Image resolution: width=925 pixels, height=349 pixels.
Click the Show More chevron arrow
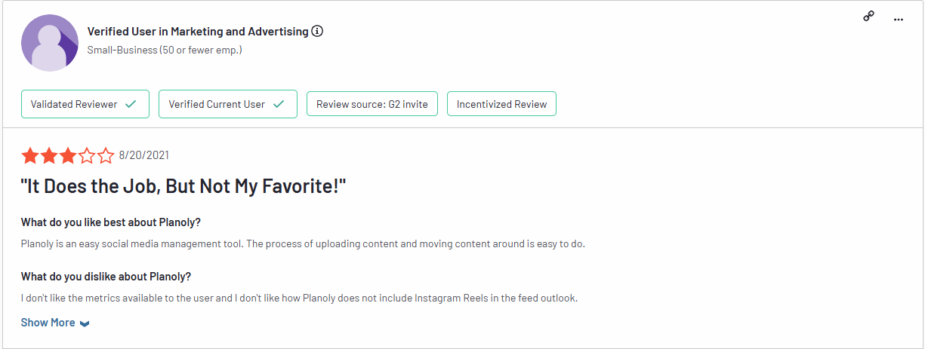(85, 323)
